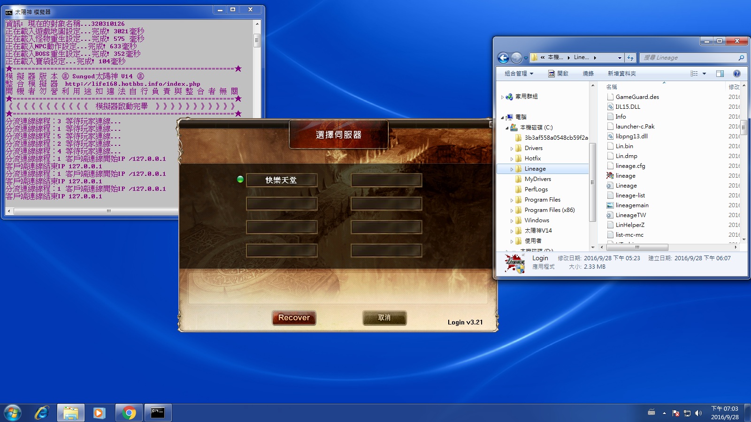Screen dimensions: 751x422
Task: Switch to the command prompt taskbar icon
Action: point(158,413)
